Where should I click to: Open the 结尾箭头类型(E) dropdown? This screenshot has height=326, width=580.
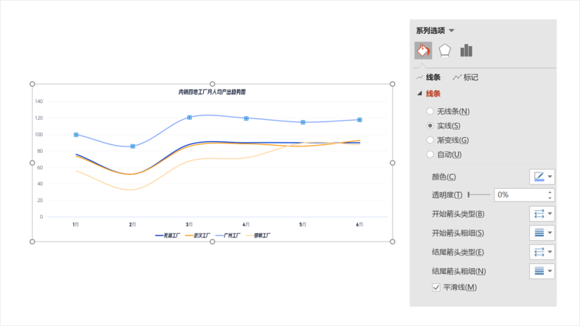point(542,252)
